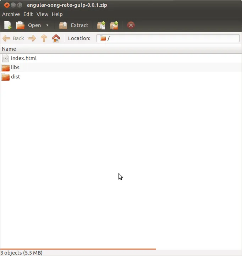Viewport: 242px width, 256px height.
Task: Click the New Archive icon
Action: pyautogui.click(x=8, y=25)
